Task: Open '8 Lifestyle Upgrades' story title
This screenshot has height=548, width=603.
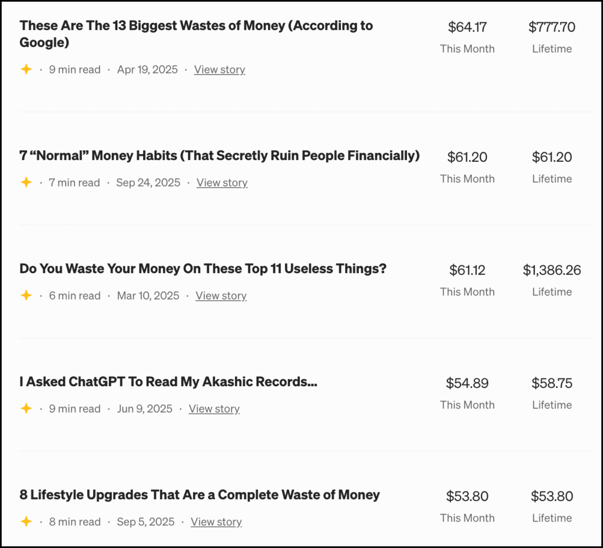Action: (200, 495)
